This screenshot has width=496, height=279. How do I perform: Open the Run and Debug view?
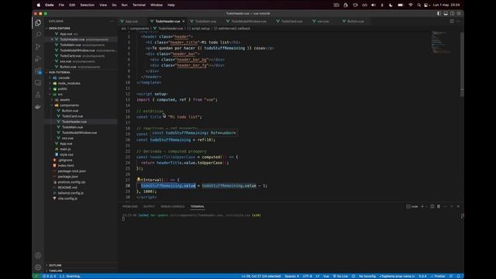click(38, 59)
